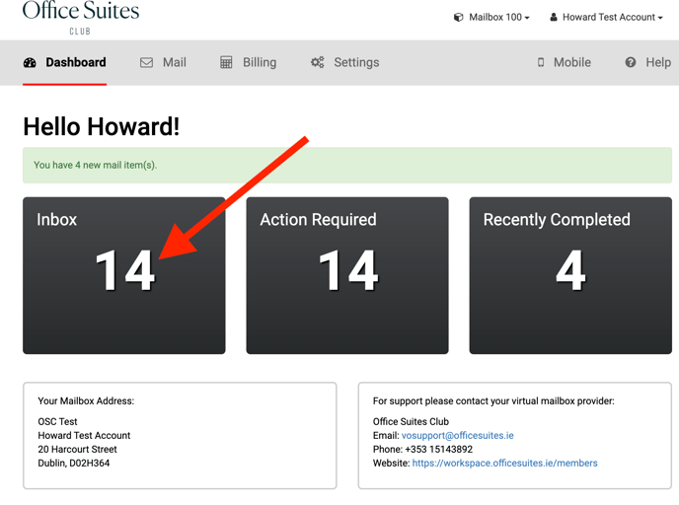Screen dimensions: 679x505
Task: Click the Mobile phone icon
Action: (540, 62)
